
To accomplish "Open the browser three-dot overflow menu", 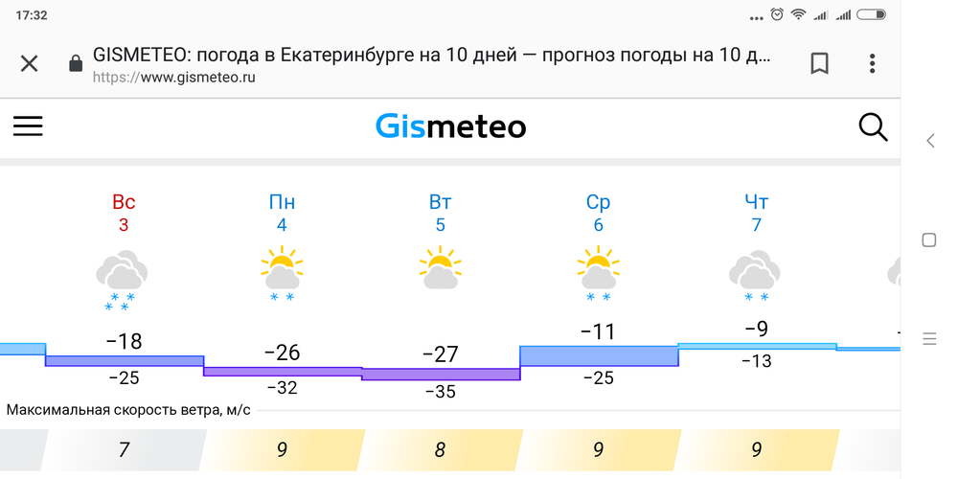I will coord(872,63).
